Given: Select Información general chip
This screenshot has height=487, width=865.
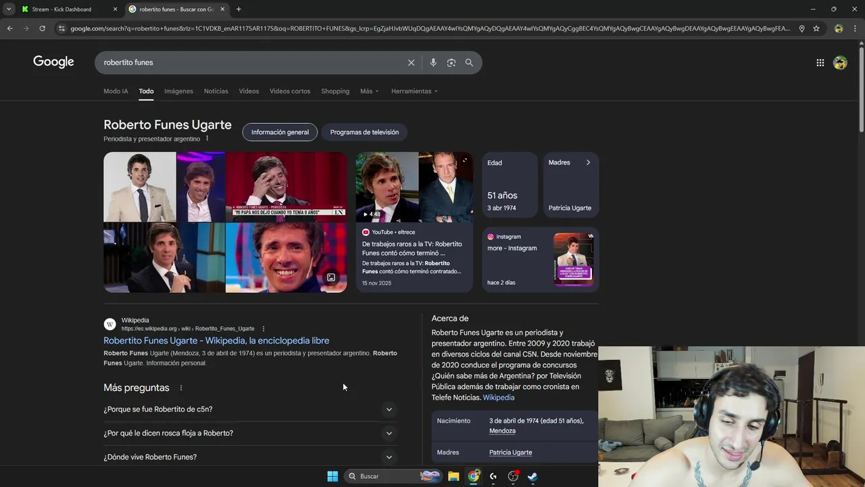Looking at the screenshot, I should coord(280,132).
